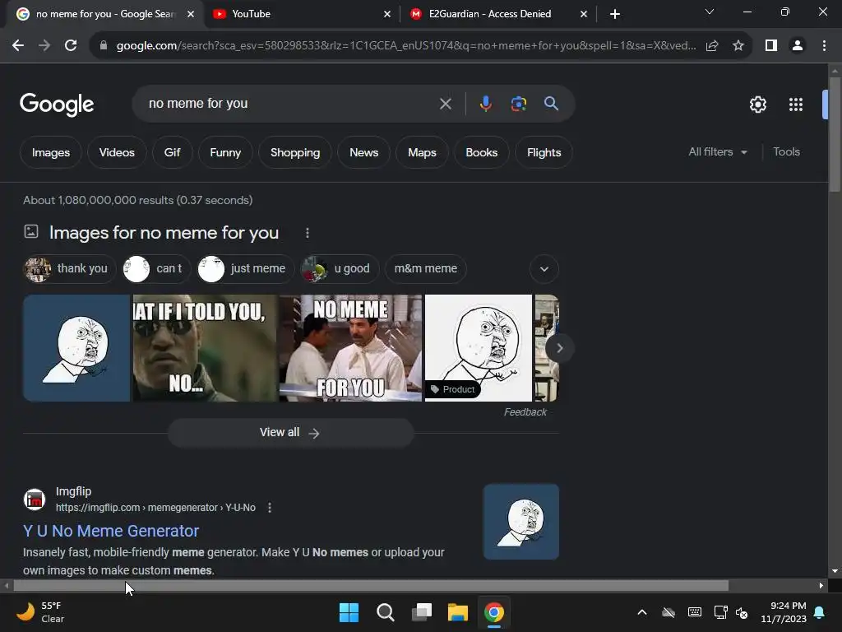Select the News filter tab
842x632 pixels.
click(363, 152)
